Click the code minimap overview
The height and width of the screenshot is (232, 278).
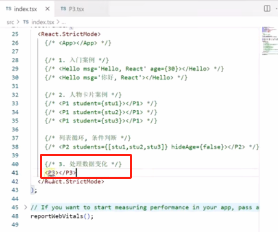coord(270,41)
